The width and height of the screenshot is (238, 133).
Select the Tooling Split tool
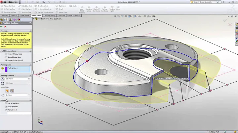tap(112, 9)
